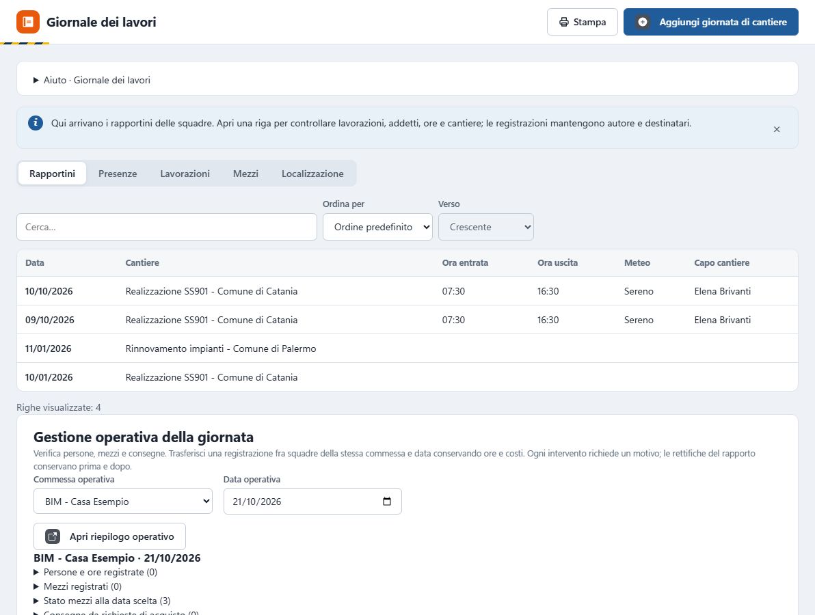Click Aggiungi giornata di cantiere button
The image size is (815, 615).
pos(711,22)
